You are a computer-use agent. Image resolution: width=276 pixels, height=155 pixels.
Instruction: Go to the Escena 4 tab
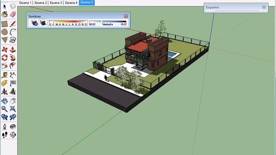click(x=71, y=3)
